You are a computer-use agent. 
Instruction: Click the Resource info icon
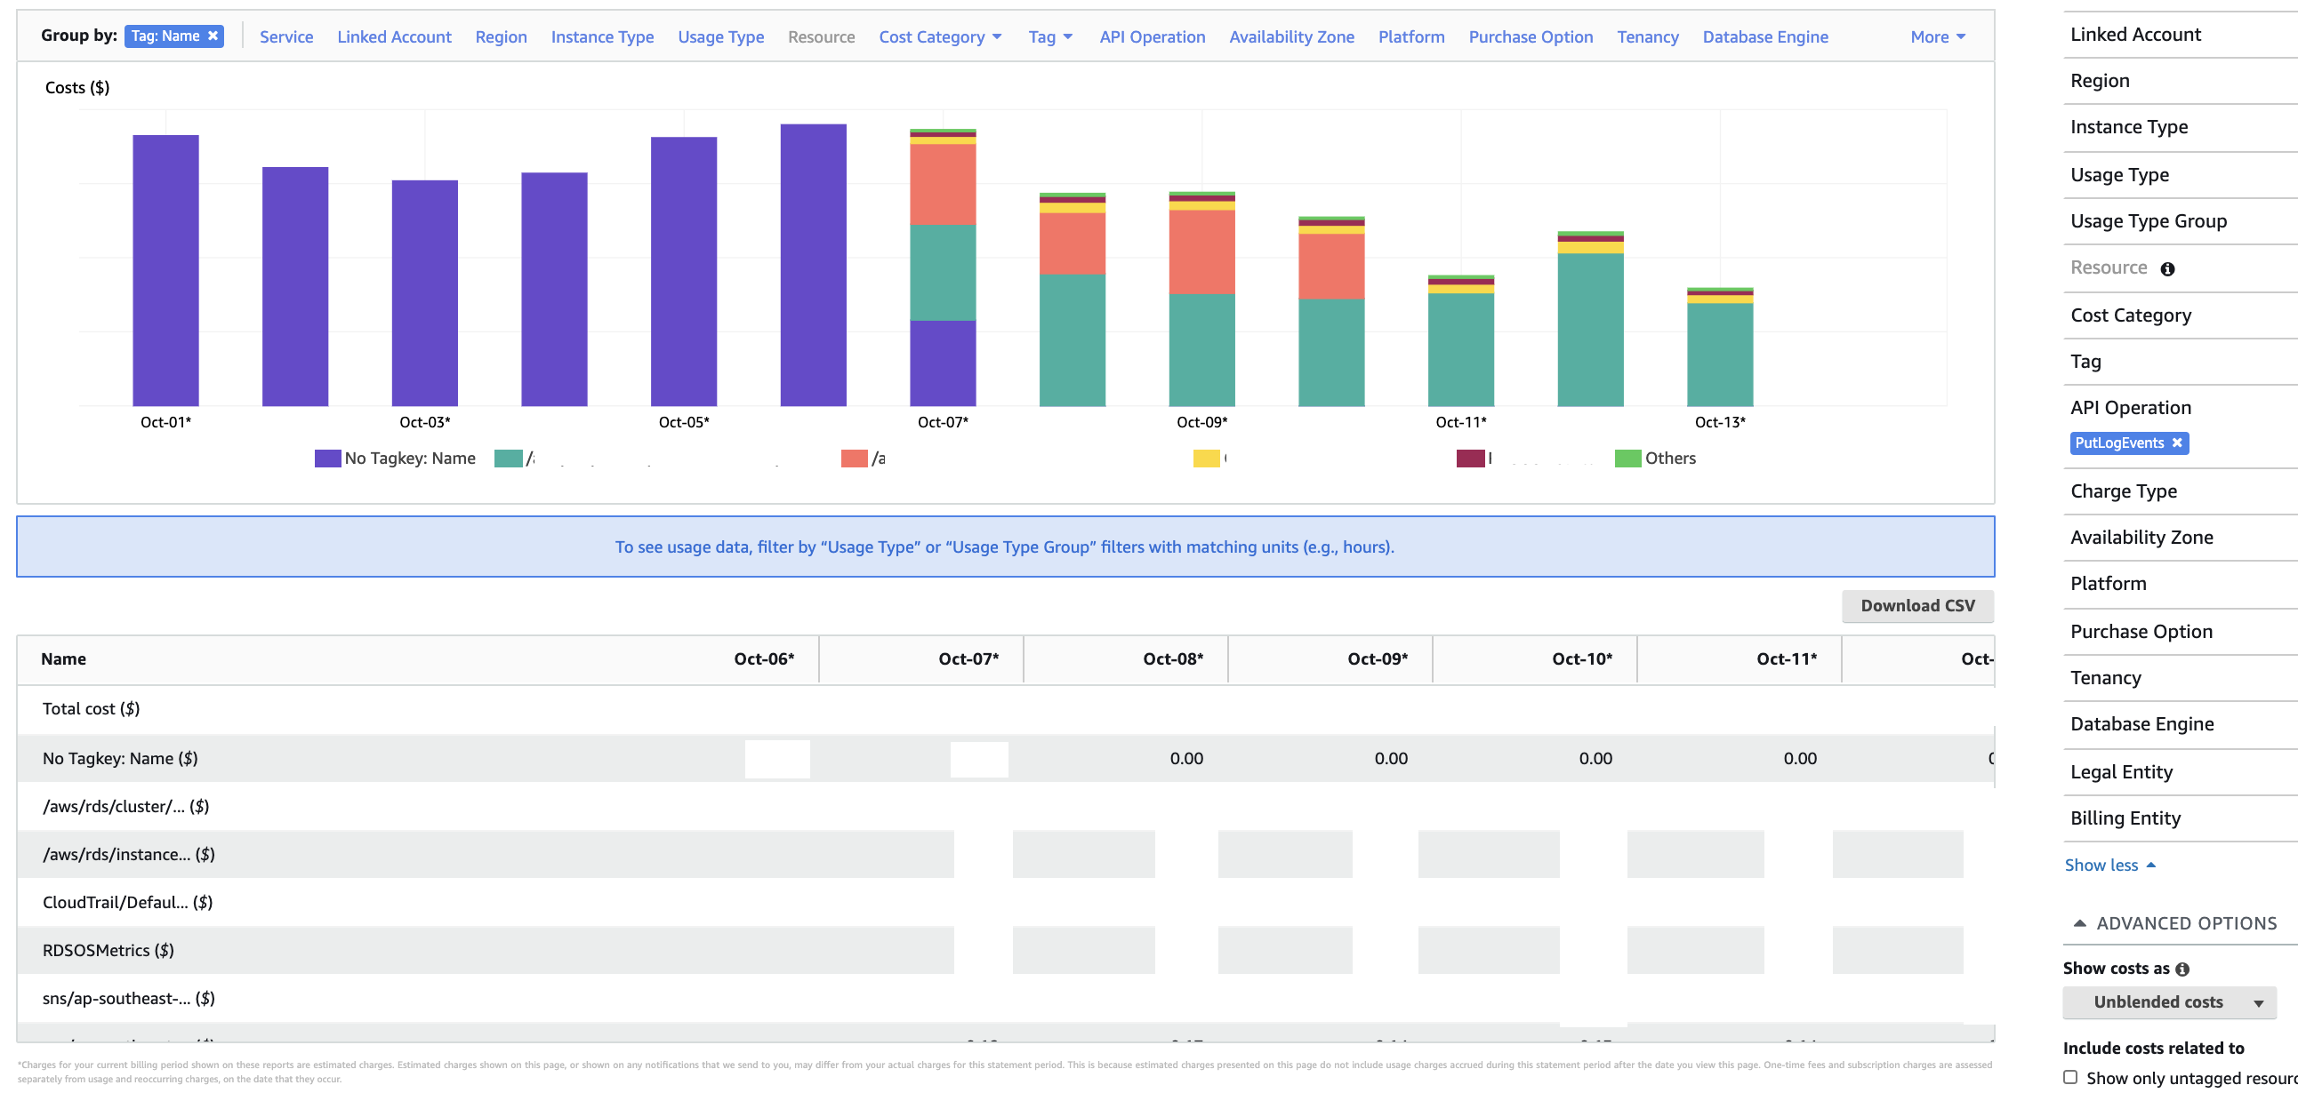coord(2167,269)
